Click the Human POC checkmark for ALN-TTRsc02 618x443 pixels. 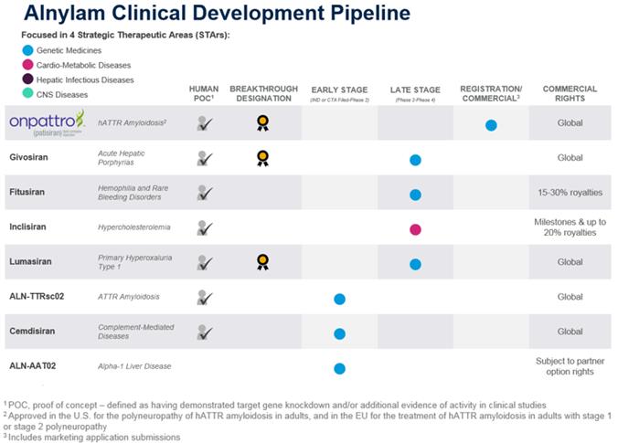(204, 298)
